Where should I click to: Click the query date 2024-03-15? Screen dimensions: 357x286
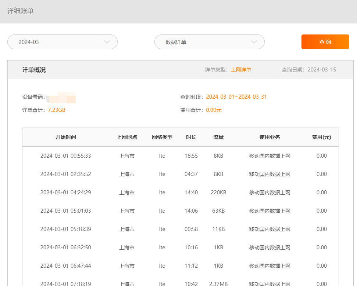coord(322,70)
